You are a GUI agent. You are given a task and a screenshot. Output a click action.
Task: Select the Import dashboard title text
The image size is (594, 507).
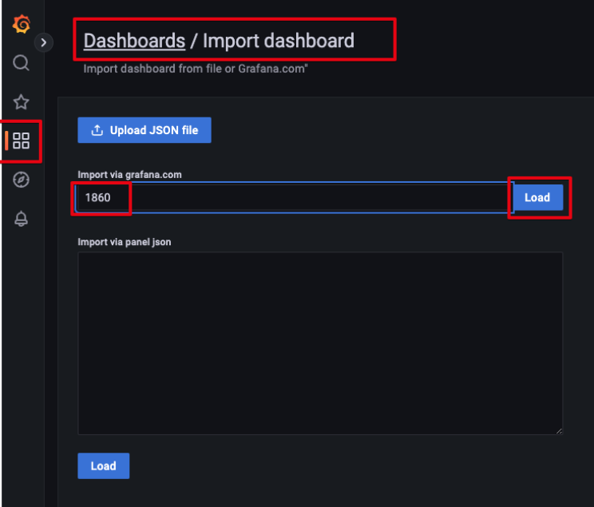(279, 41)
